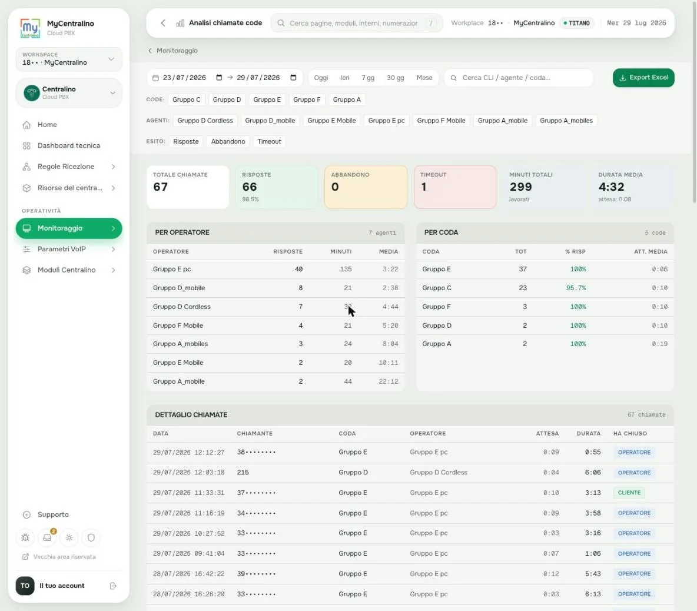The width and height of the screenshot is (697, 611).
Task: Toggle the Gruppo C queue filter chip
Action: click(186, 99)
